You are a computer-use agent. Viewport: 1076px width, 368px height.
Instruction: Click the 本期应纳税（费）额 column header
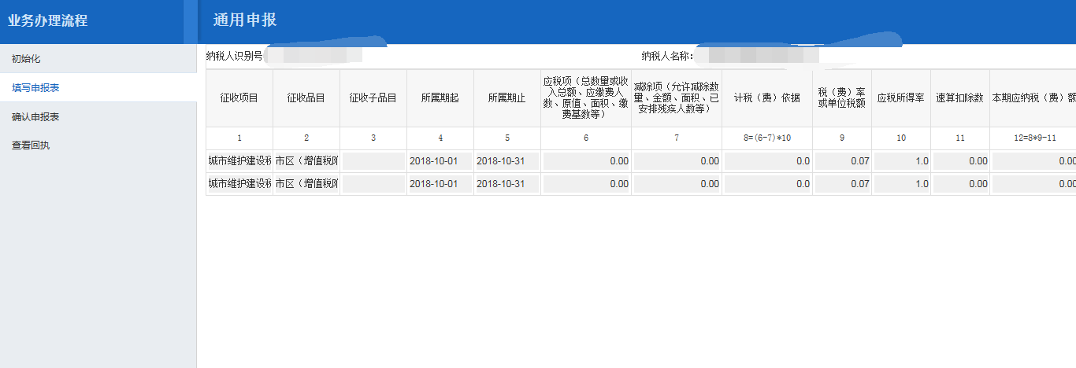point(1033,98)
